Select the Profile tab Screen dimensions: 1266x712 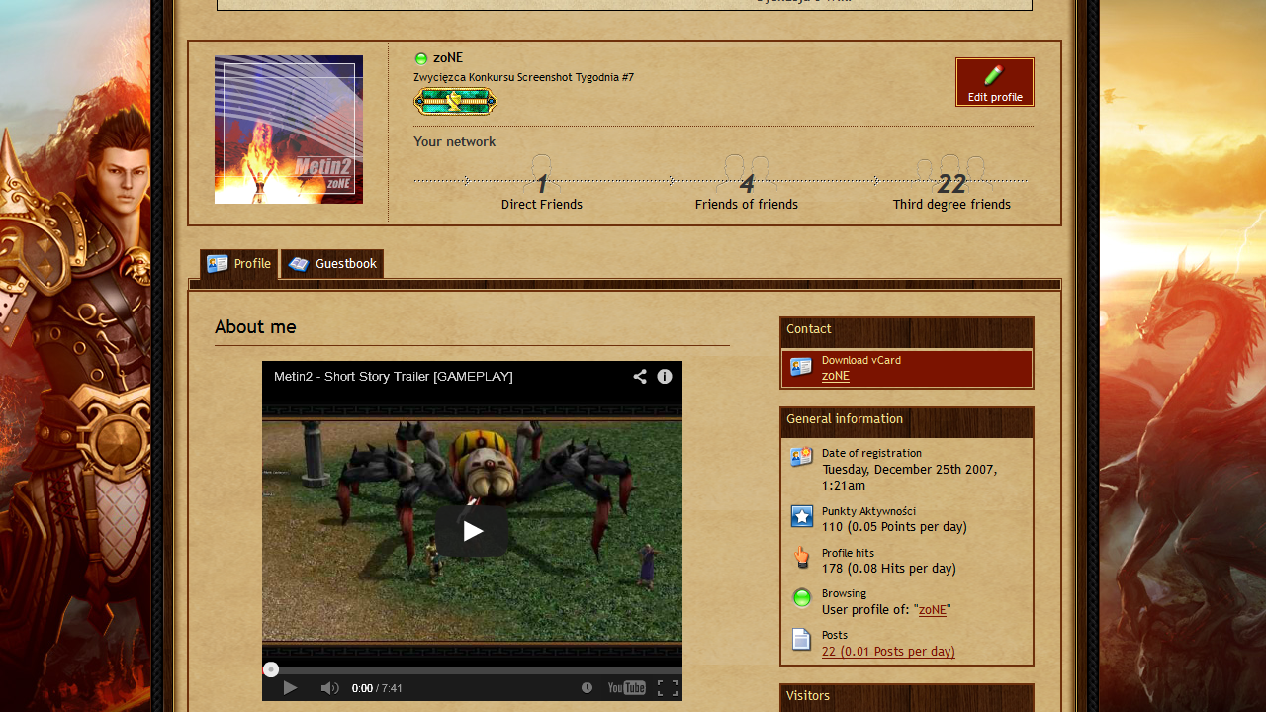pos(238,264)
